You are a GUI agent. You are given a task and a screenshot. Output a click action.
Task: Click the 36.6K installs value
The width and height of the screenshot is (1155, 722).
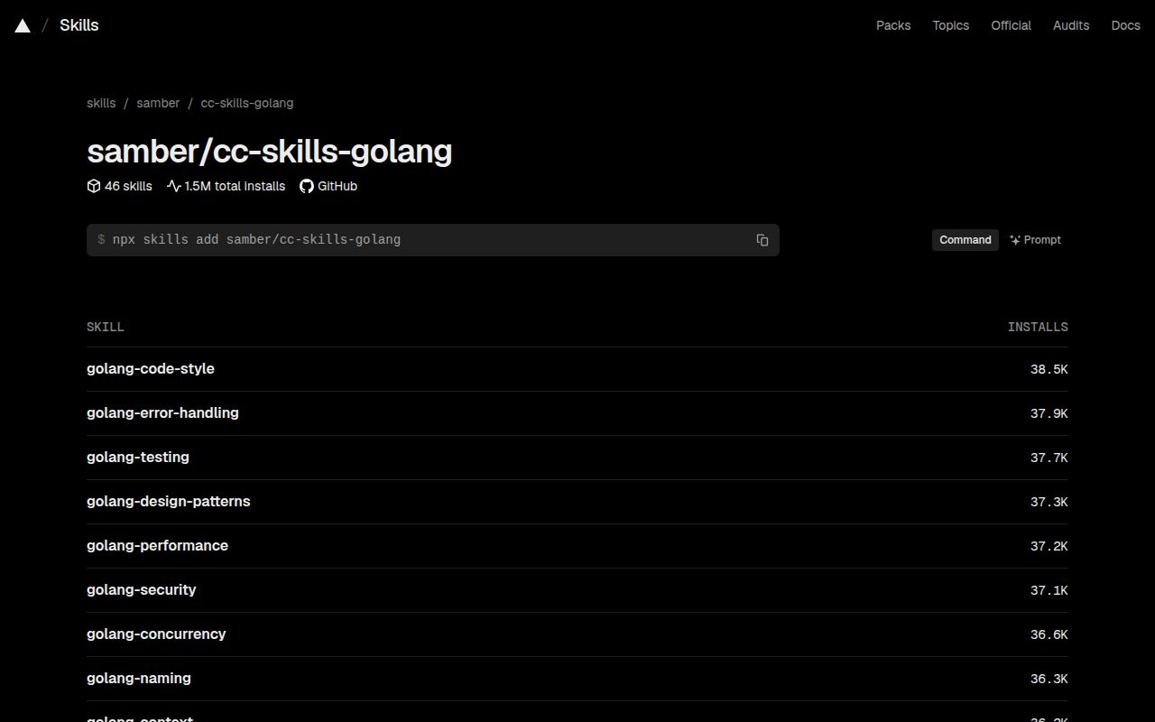coord(1049,634)
